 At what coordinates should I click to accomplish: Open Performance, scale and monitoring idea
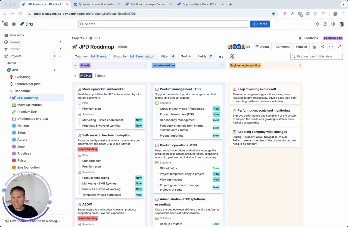click(x=263, y=111)
